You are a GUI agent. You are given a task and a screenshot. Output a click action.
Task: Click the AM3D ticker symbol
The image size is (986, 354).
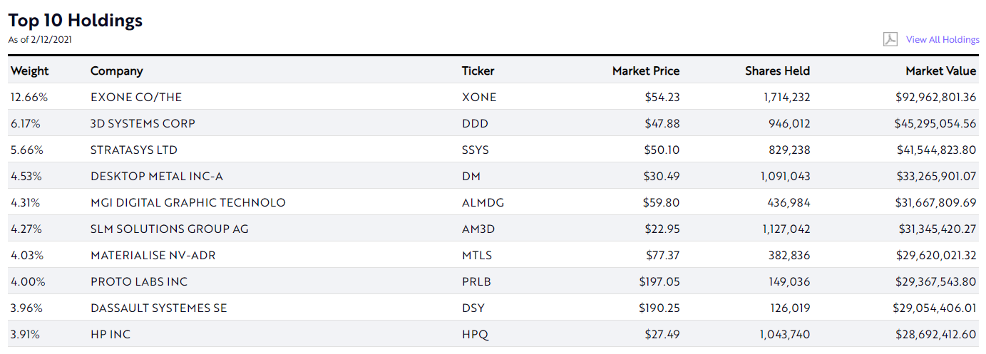coord(478,229)
